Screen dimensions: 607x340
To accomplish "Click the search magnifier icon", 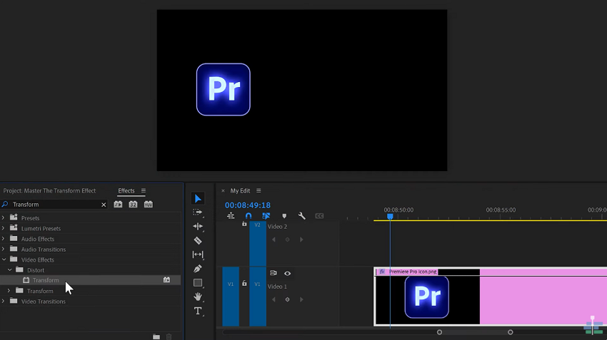I will (5, 204).
